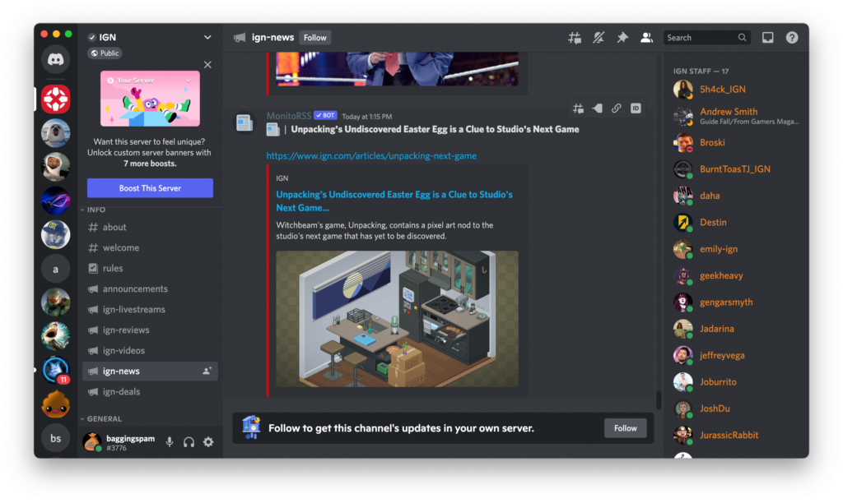
Task: Open the ign.com unpacking-next-game article link
Action: [x=371, y=156]
